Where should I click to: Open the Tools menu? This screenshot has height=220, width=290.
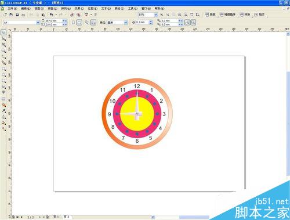coord(133,9)
